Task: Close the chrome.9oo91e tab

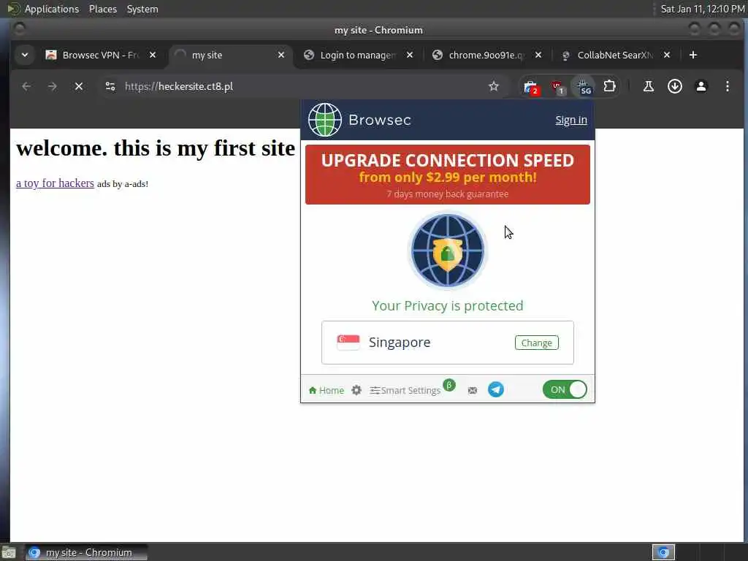Action: [538, 55]
